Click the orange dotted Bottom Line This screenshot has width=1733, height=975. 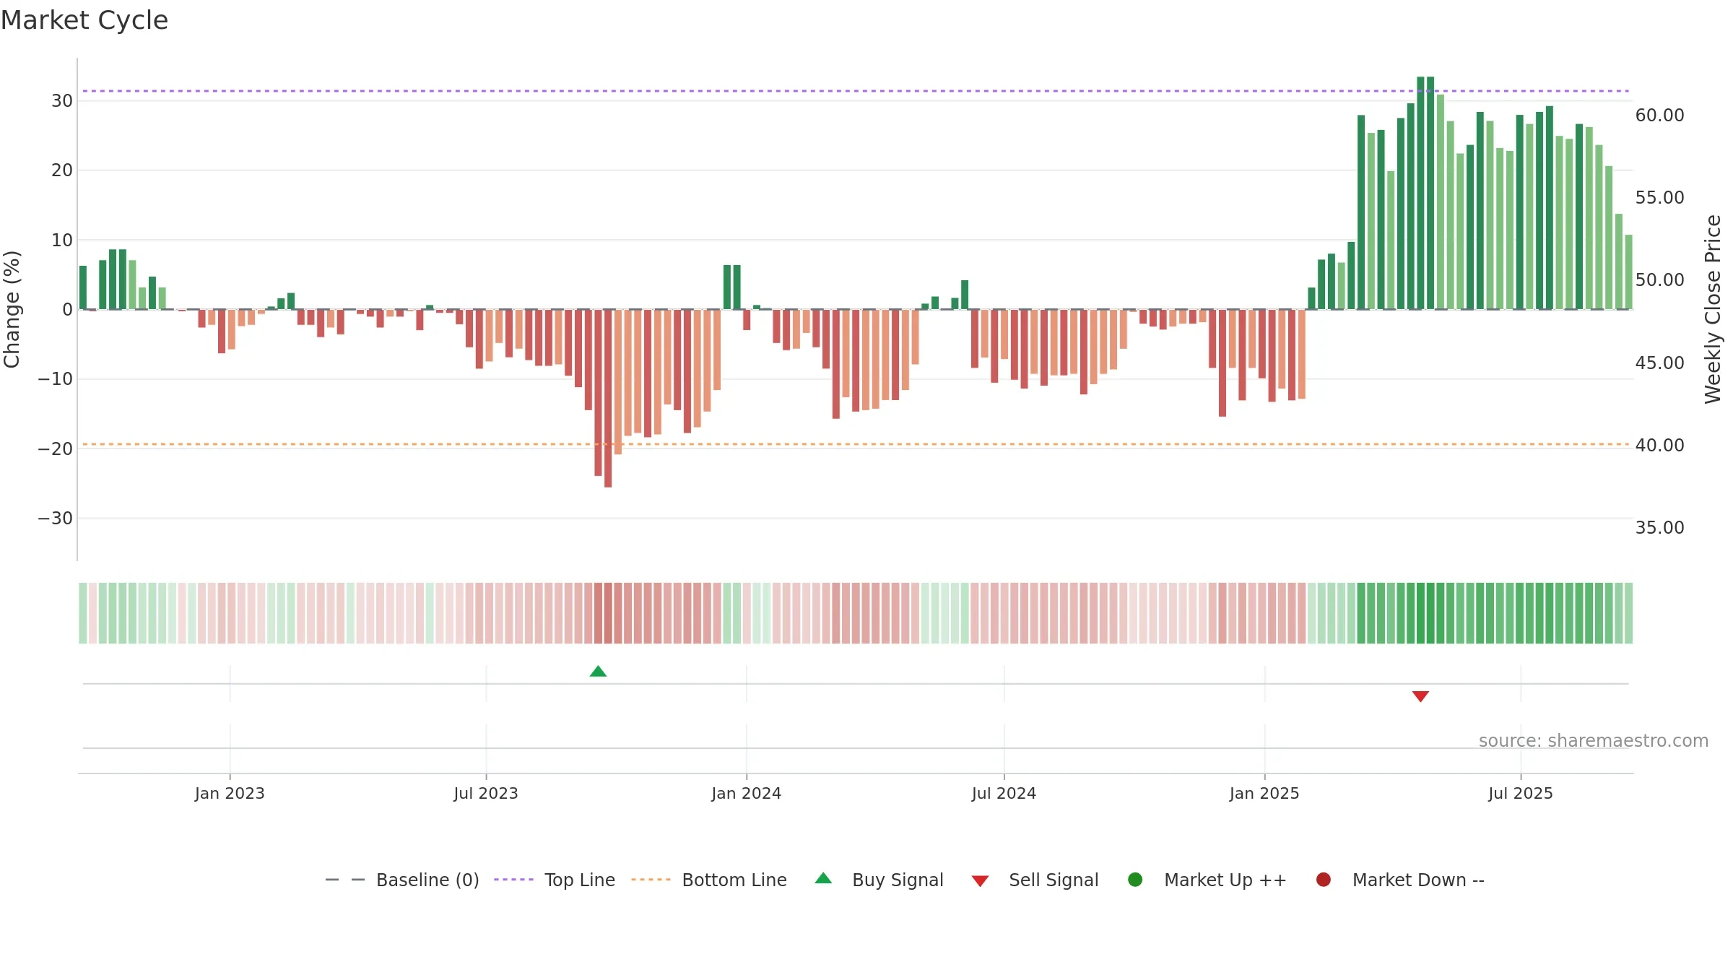pyautogui.click(x=856, y=444)
